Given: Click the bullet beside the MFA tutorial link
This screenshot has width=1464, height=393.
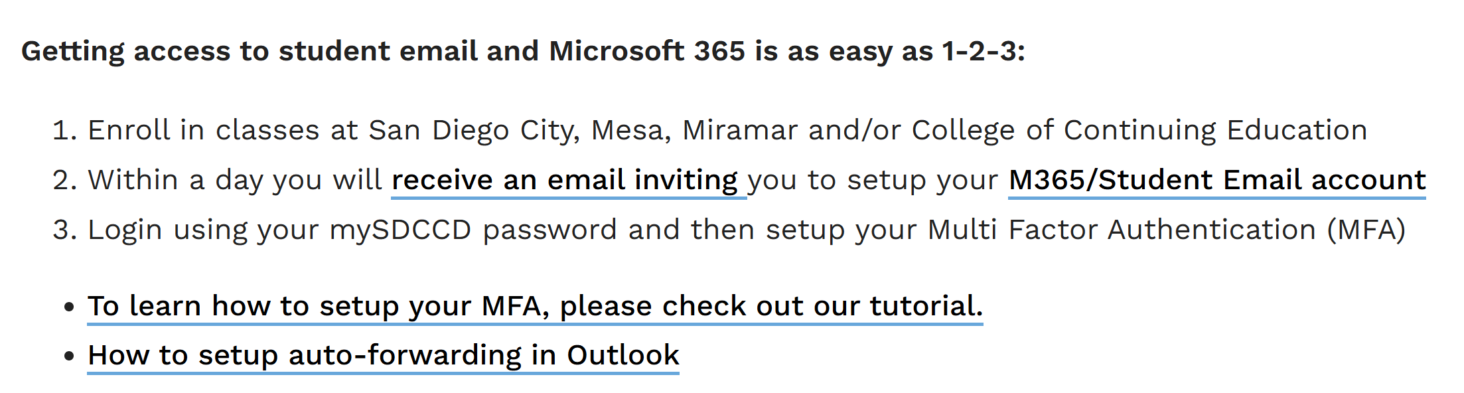Looking at the screenshot, I should click(69, 307).
